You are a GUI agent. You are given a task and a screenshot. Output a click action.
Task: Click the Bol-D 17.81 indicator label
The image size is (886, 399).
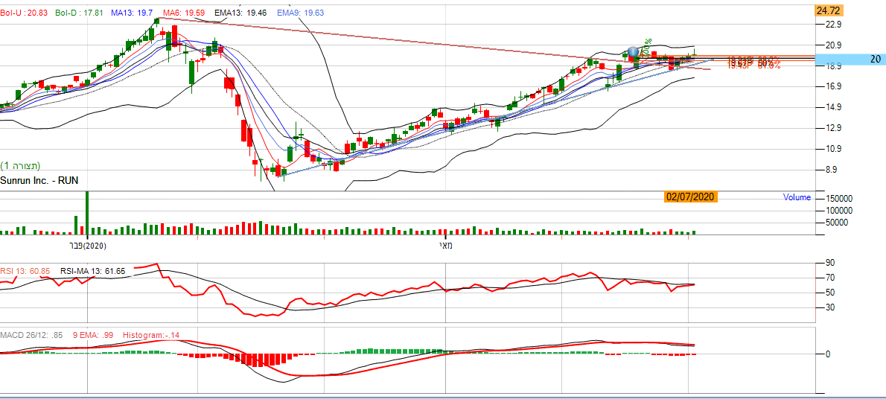[x=78, y=12]
